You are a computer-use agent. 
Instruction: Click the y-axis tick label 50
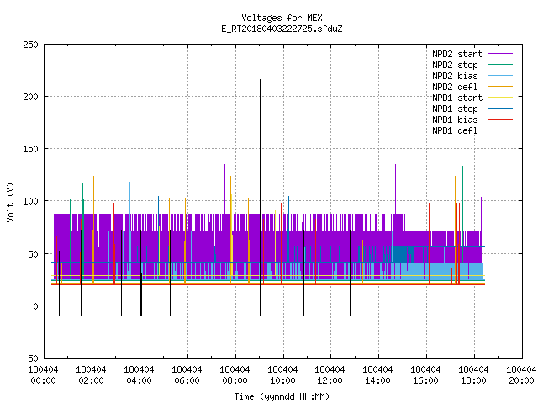(34, 254)
